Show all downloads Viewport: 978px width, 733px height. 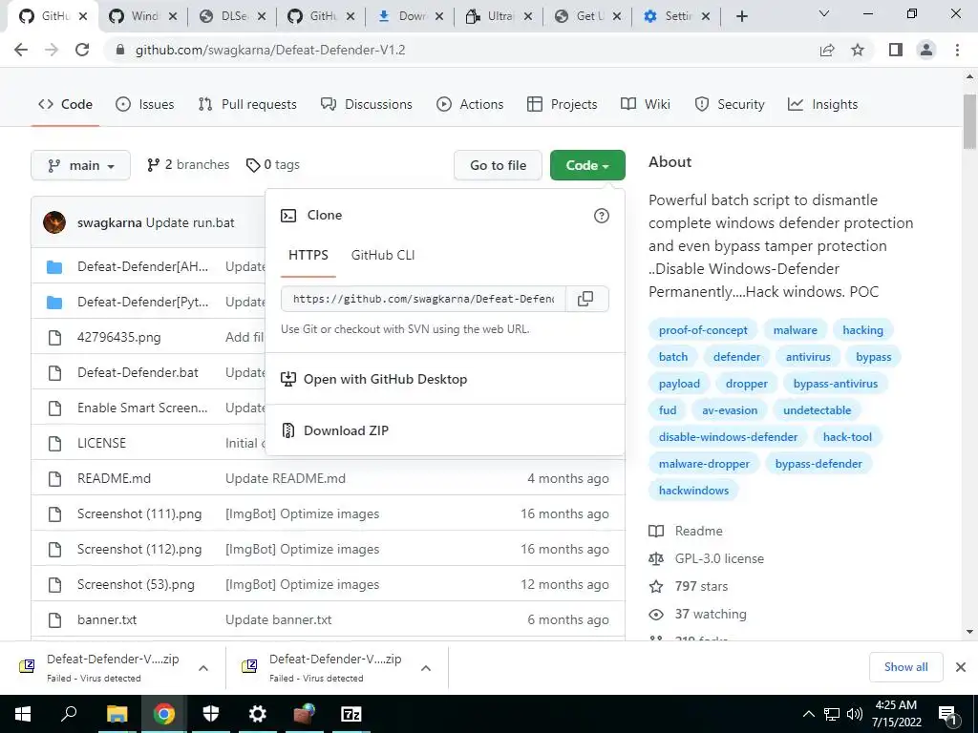(x=905, y=667)
